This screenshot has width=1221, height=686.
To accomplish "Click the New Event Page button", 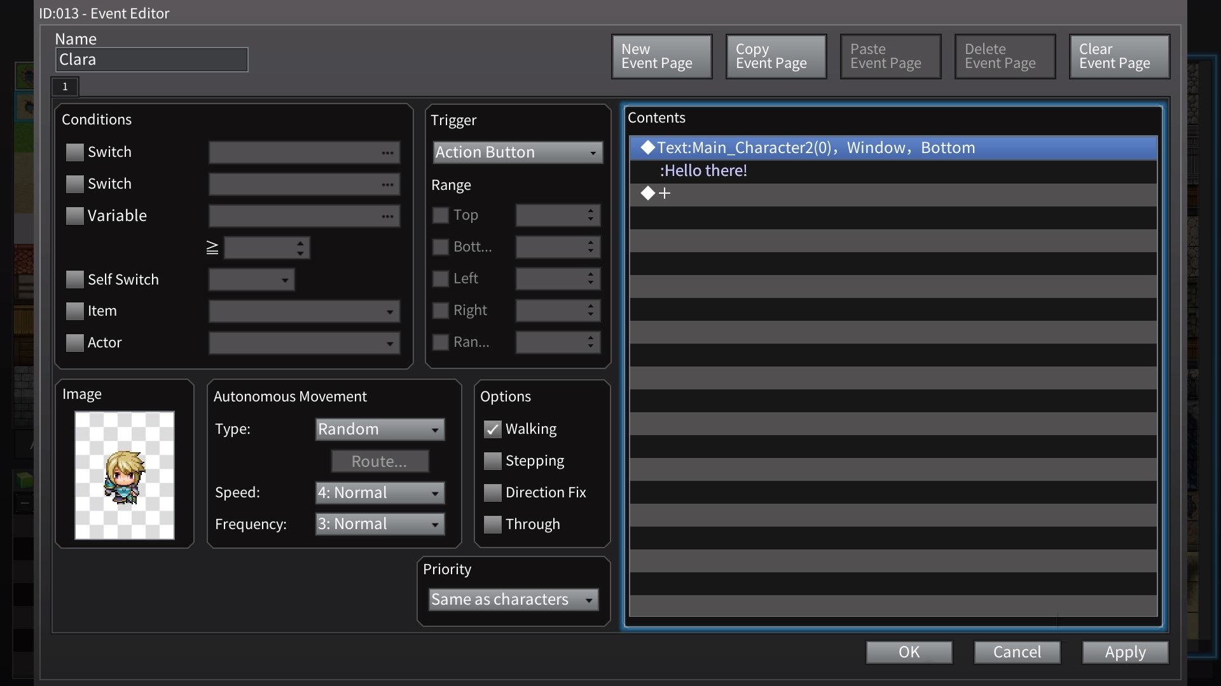I will point(661,57).
